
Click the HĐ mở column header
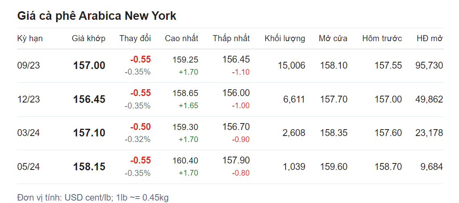[430, 39]
